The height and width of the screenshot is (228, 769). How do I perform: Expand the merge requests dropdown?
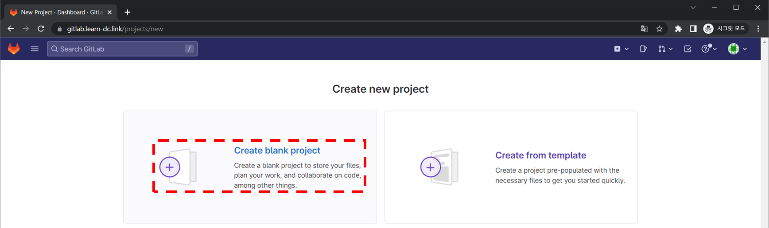[x=665, y=49]
